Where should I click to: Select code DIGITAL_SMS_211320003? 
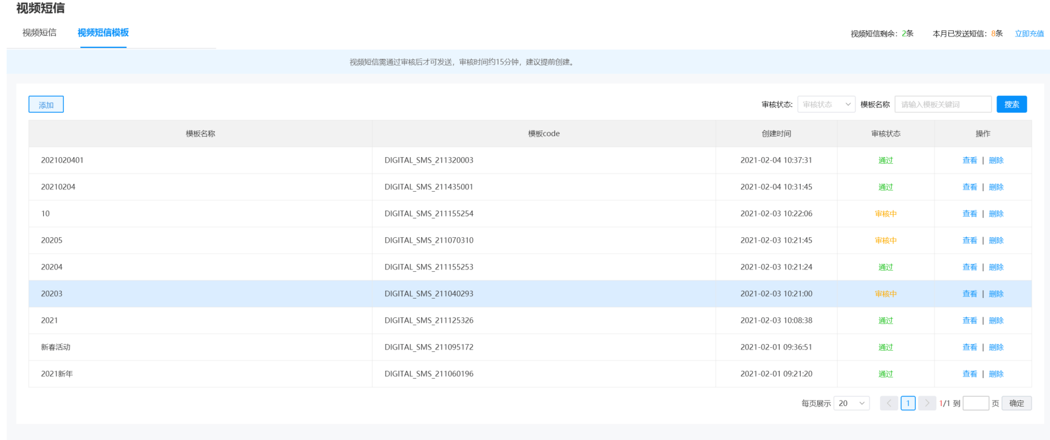point(429,160)
